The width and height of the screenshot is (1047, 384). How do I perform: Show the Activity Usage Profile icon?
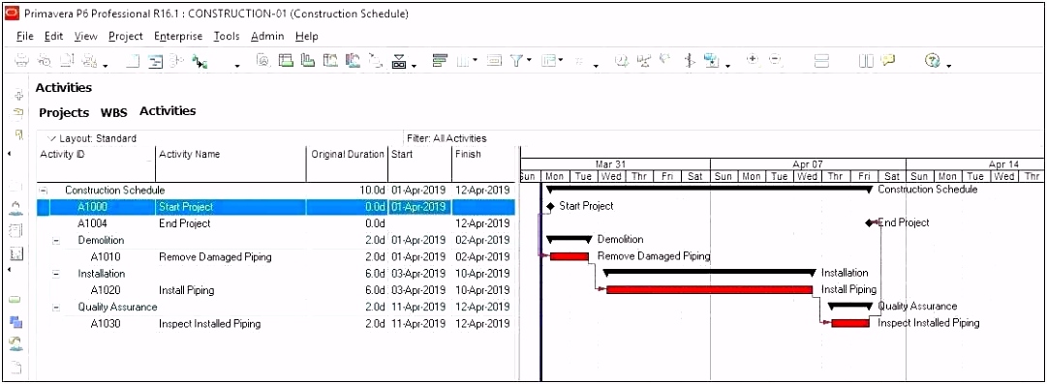[x=307, y=61]
